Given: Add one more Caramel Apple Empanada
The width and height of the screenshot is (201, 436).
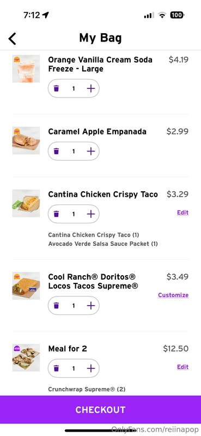Looking at the screenshot, I should [x=91, y=152].
